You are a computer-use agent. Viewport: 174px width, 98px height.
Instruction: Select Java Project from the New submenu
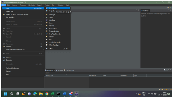click(58, 8)
